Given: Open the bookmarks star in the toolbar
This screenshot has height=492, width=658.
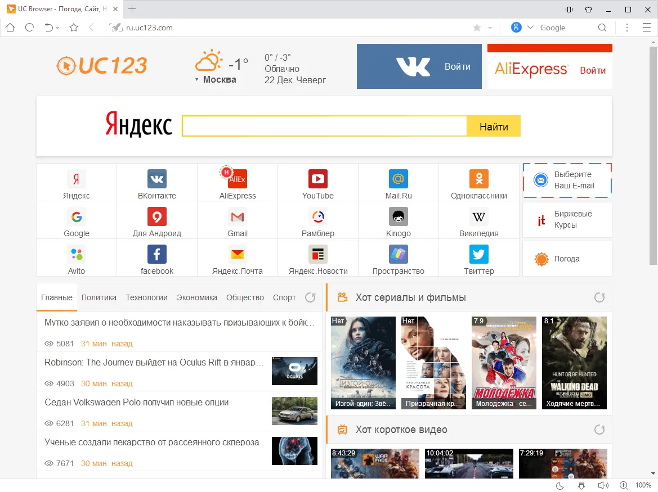Looking at the screenshot, I should tap(74, 28).
